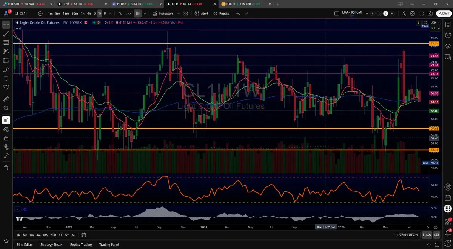Viewport: 453px width, 249px height.
Task: Open the quick search icon
Action: click(404, 14)
